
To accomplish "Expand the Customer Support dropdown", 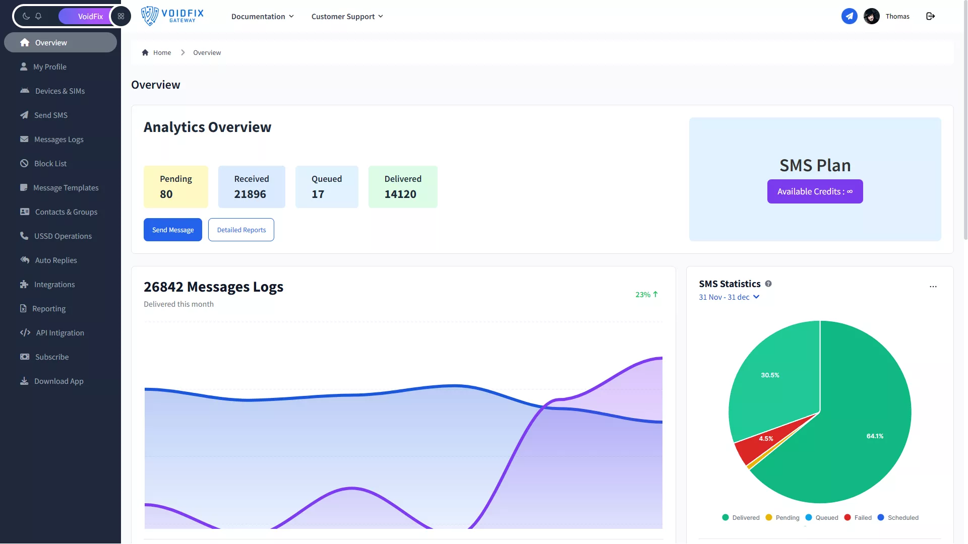I will coord(347,17).
